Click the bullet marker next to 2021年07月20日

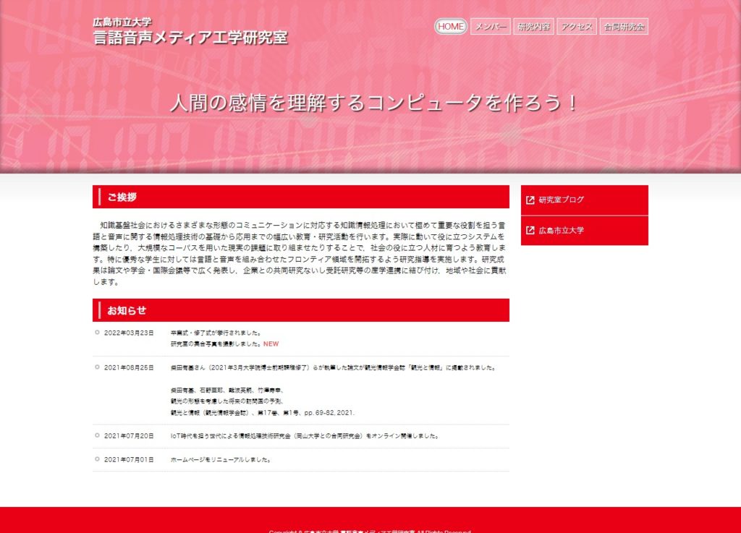point(97,435)
